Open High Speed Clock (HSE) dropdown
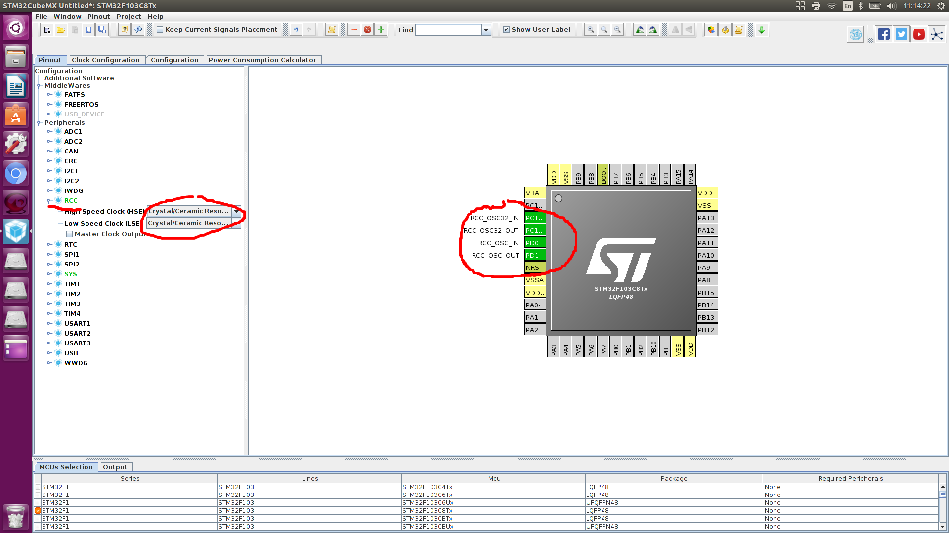This screenshot has height=533, width=949. [x=236, y=211]
